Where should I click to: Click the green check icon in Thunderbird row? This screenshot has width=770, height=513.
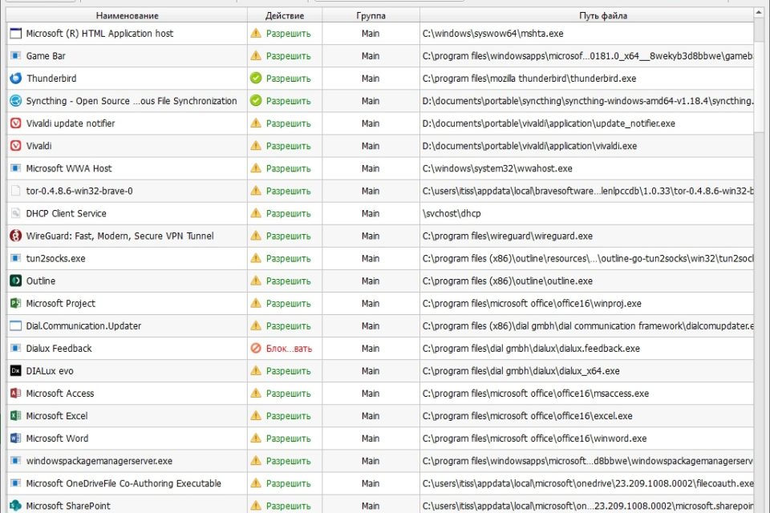(x=256, y=78)
